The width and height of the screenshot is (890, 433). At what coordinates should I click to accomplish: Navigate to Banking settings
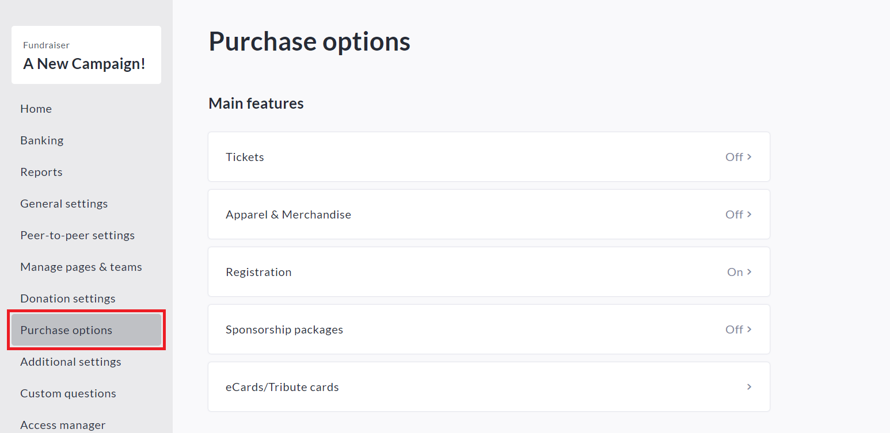point(41,140)
